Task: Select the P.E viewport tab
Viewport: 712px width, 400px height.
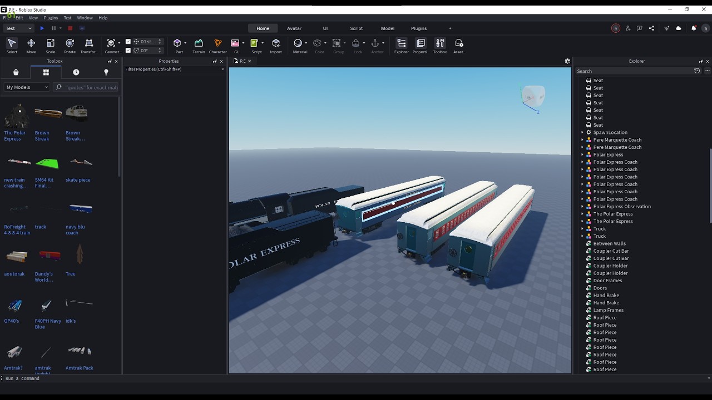Action: click(243, 61)
